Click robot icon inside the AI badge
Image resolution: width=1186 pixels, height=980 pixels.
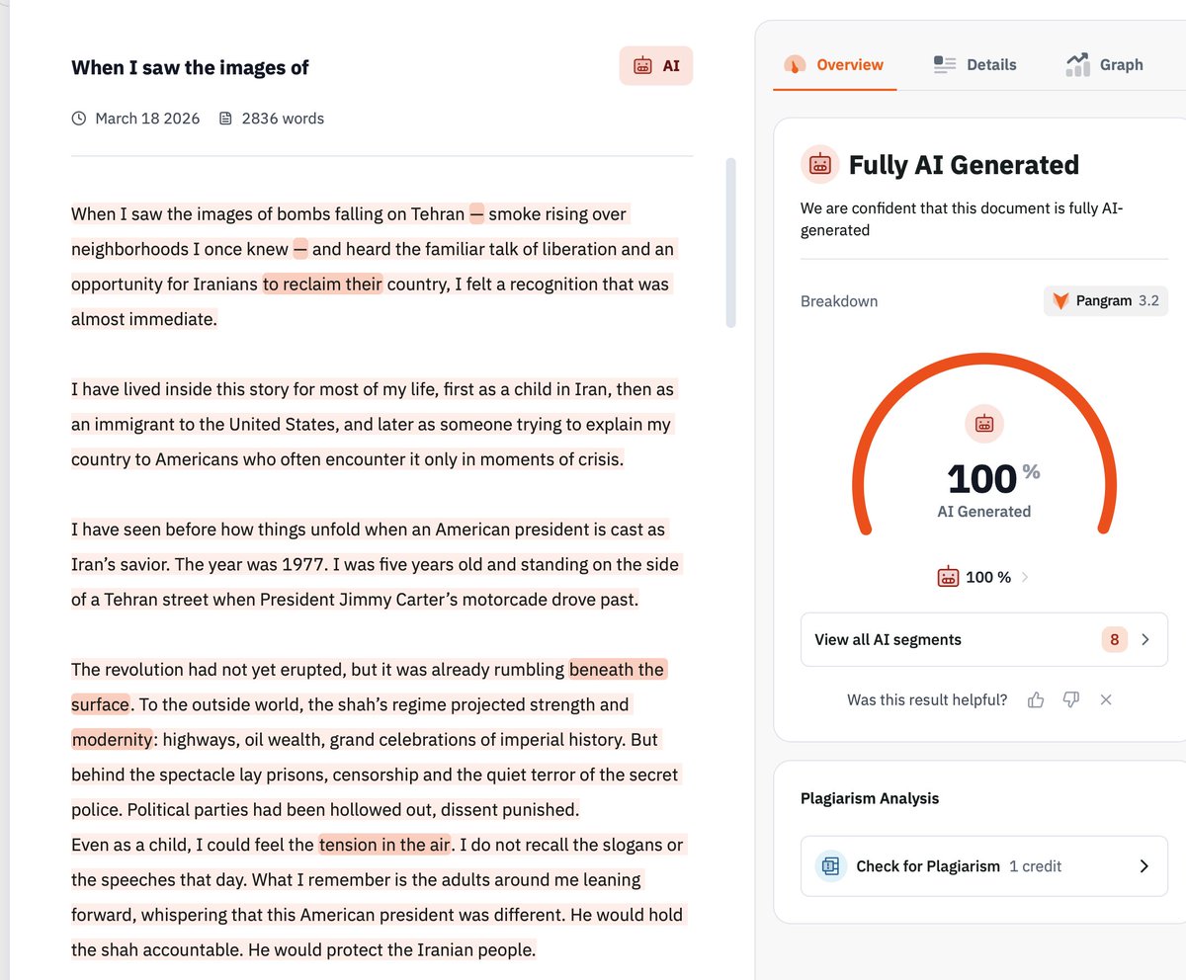click(643, 66)
